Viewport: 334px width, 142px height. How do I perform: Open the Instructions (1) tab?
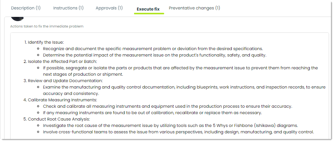coord(68,8)
